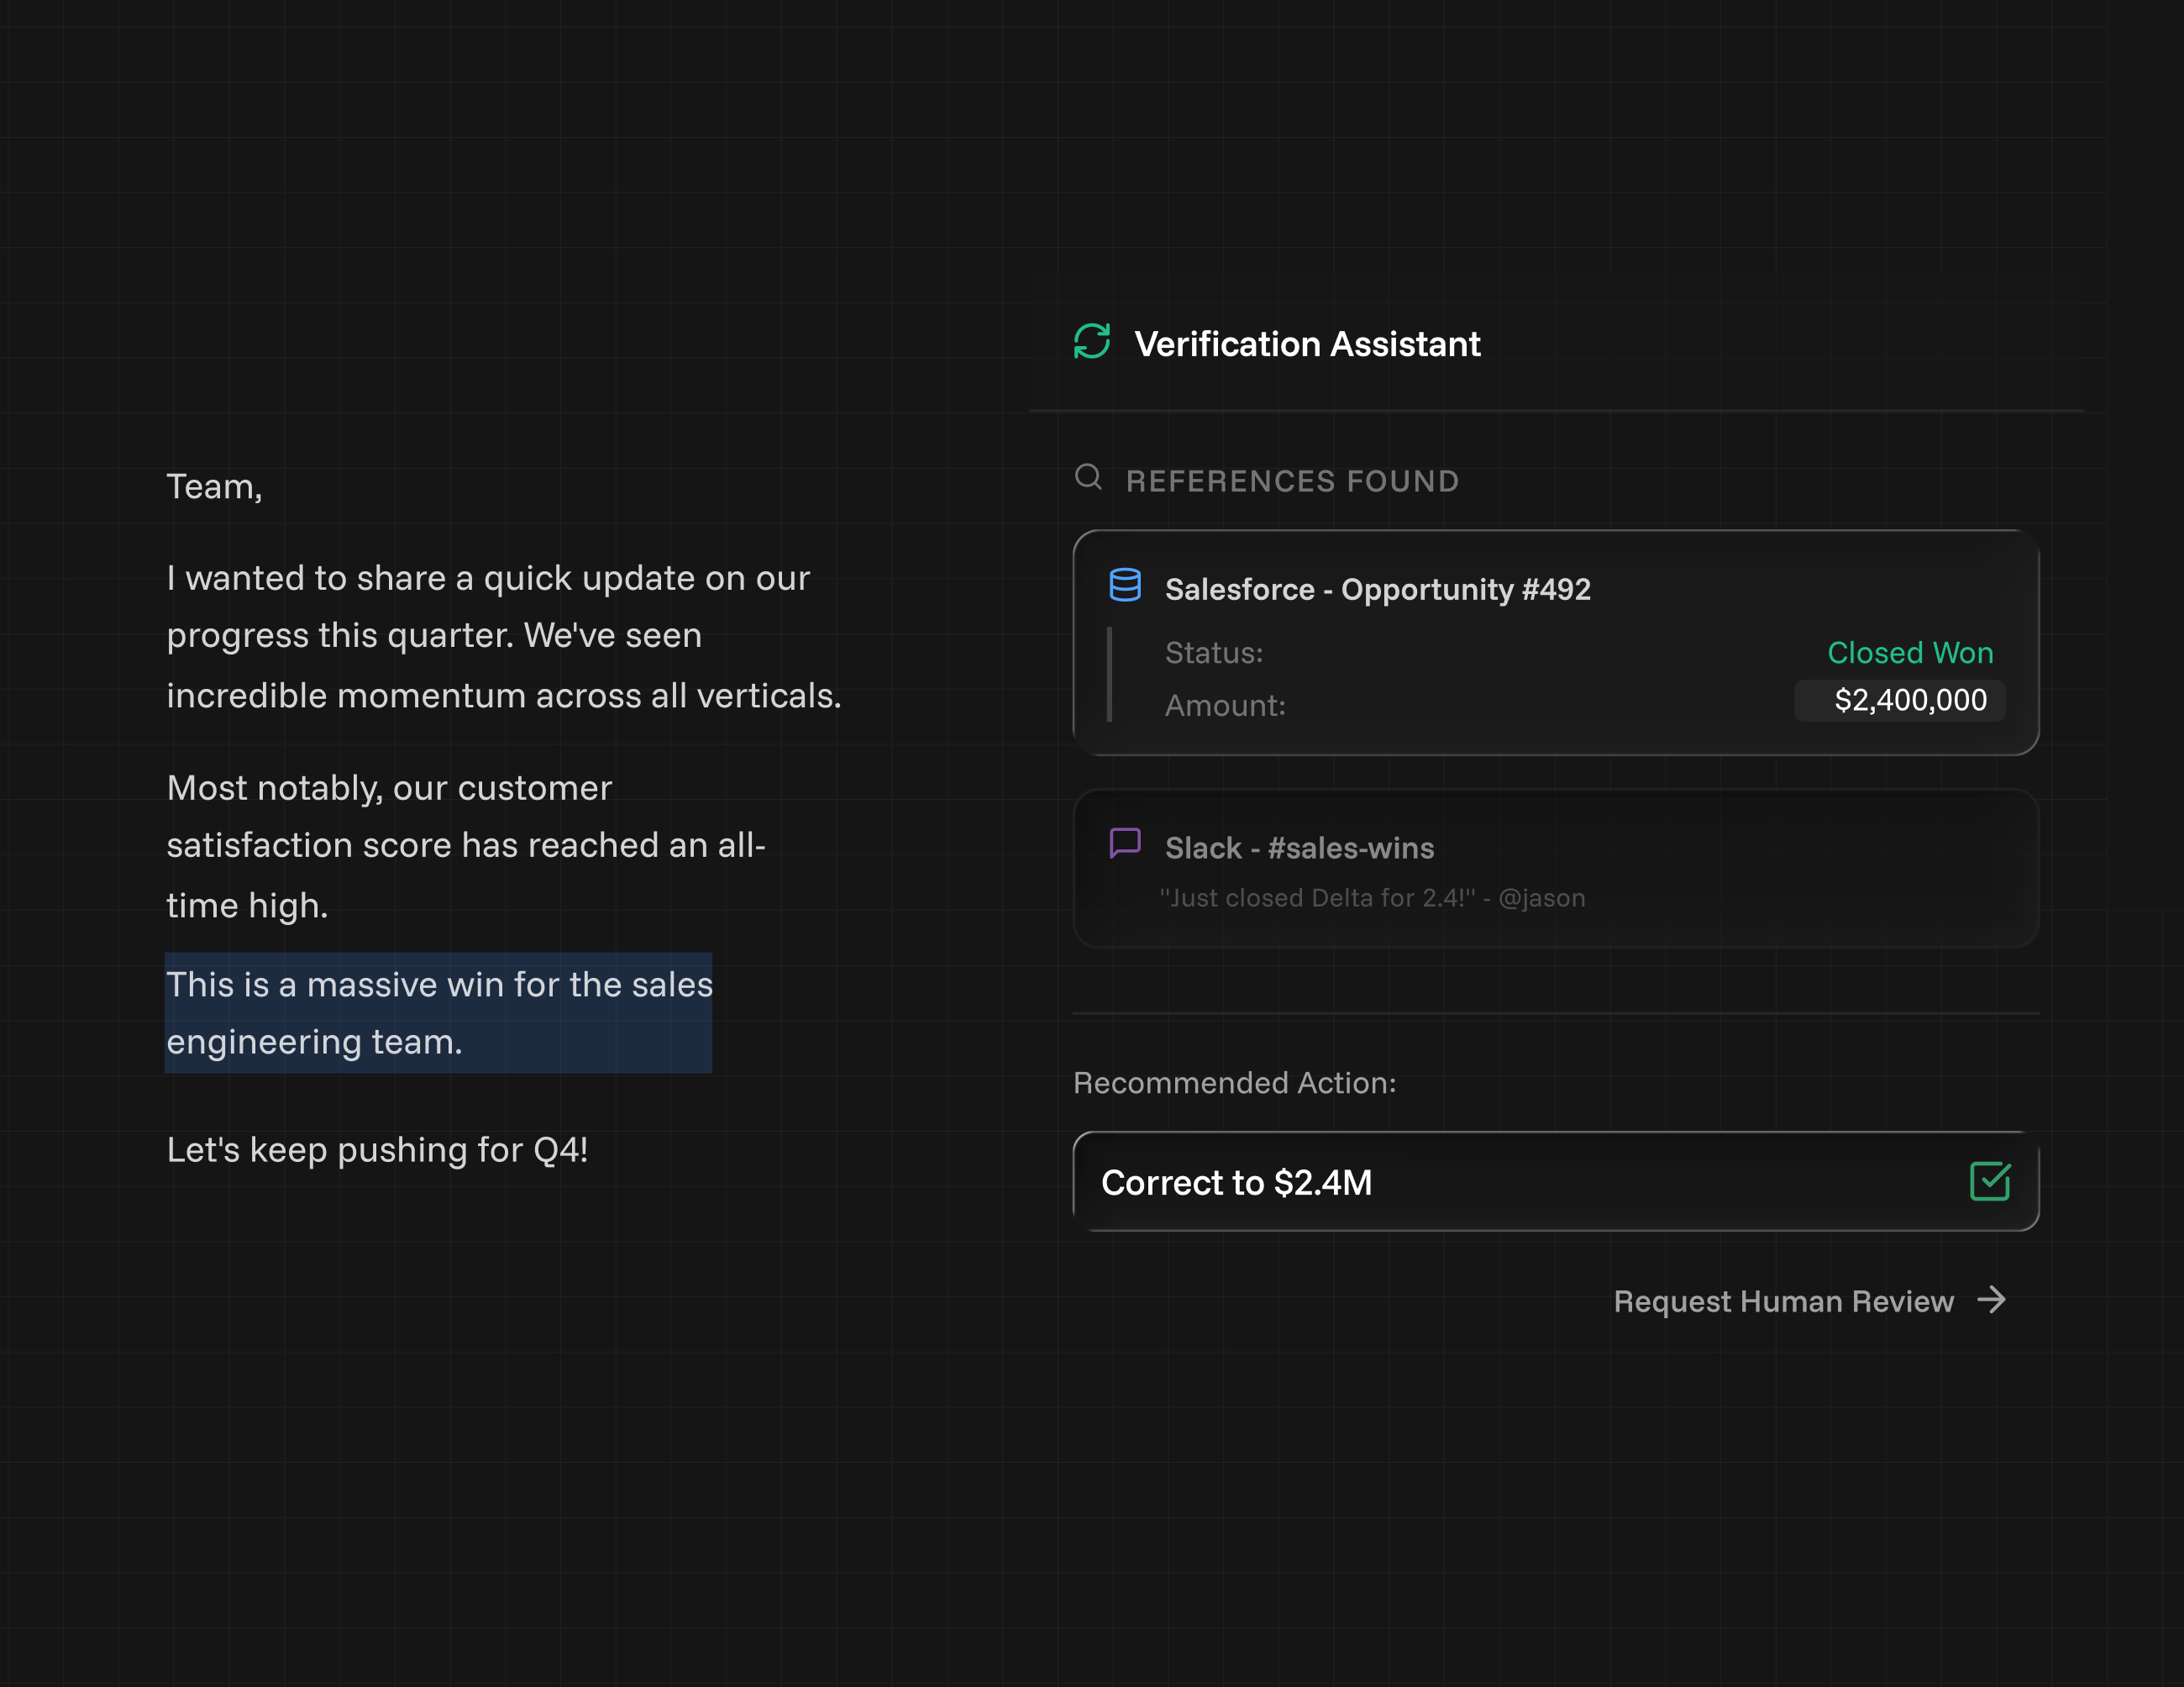The width and height of the screenshot is (2184, 1687).
Task: Click the customer satisfaction score paragraph
Action: click(x=465, y=846)
